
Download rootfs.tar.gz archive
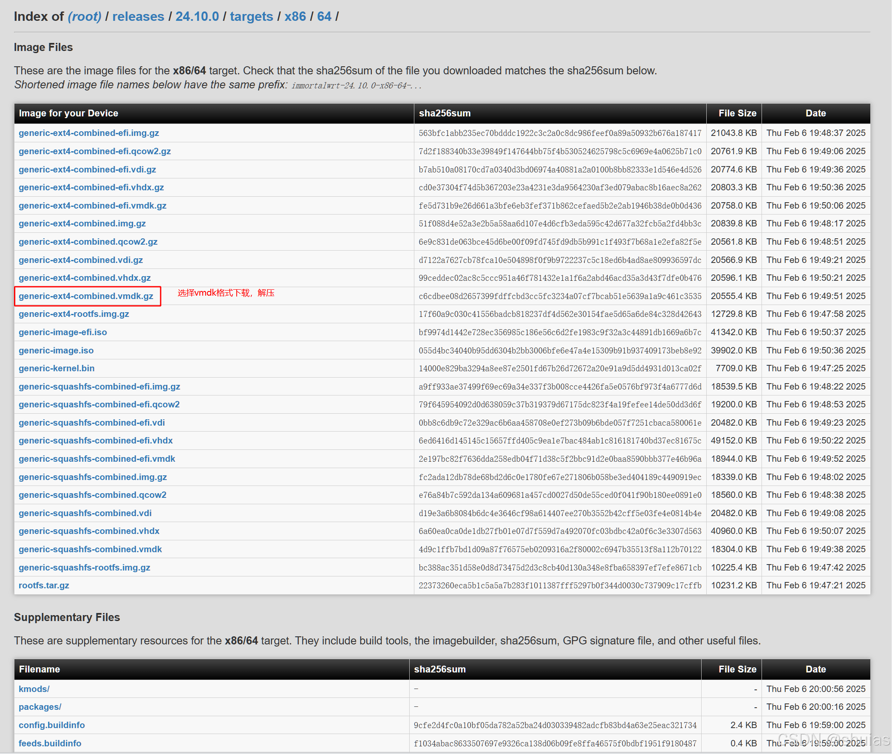[x=44, y=585]
